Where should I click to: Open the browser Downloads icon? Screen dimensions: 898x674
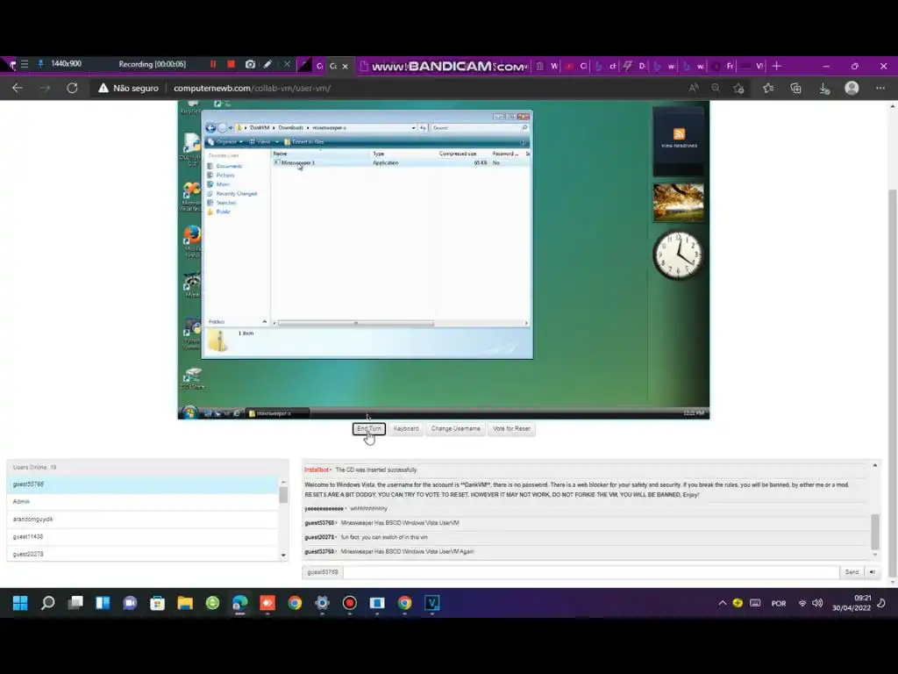(823, 88)
